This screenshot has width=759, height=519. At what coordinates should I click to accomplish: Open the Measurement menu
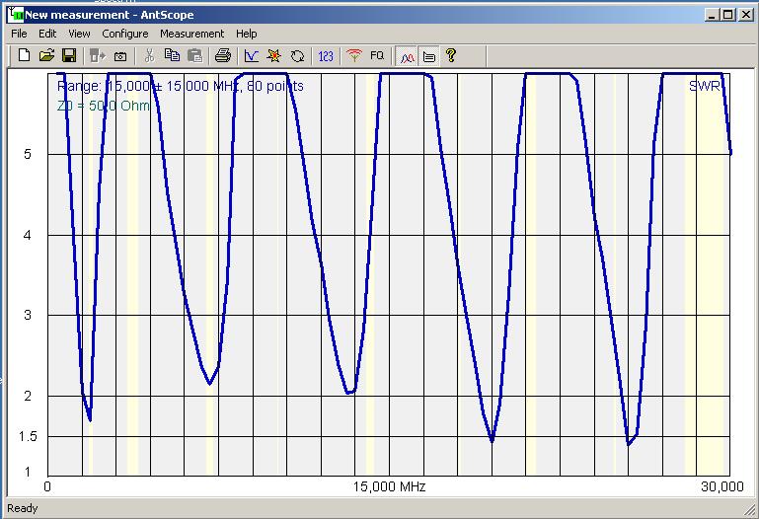[x=191, y=34]
